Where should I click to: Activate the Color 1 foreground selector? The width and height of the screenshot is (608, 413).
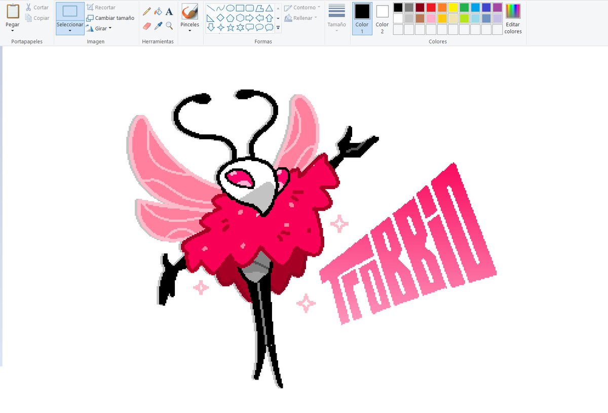pos(362,18)
